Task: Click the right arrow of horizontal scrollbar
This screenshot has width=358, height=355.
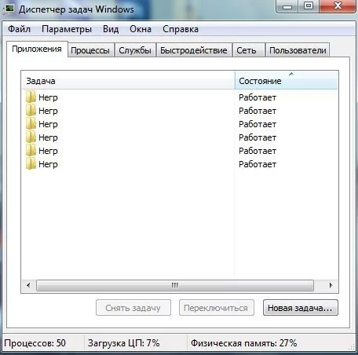Action: [331, 285]
